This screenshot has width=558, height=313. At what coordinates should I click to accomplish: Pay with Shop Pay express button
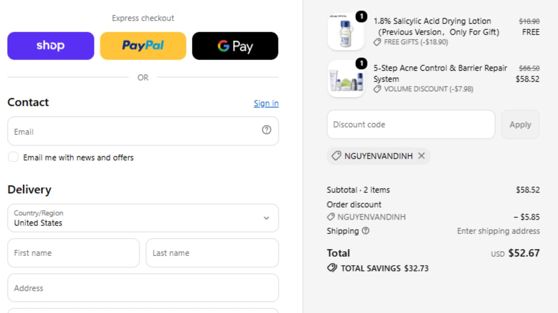pyautogui.click(x=51, y=46)
